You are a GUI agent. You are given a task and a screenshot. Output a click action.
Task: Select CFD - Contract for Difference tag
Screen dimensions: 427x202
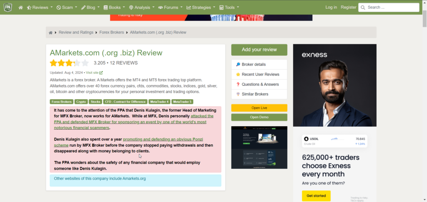[x=125, y=102]
